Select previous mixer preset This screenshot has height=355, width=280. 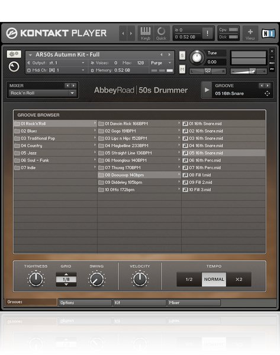click(x=67, y=86)
